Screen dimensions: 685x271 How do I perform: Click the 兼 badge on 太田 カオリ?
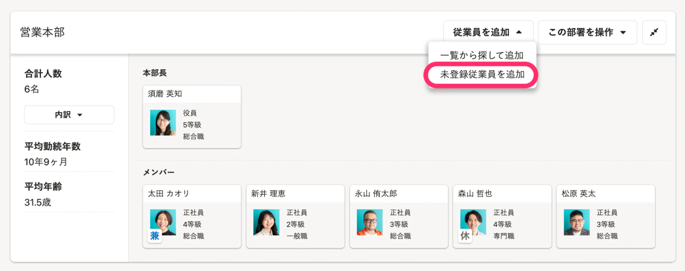click(x=155, y=236)
